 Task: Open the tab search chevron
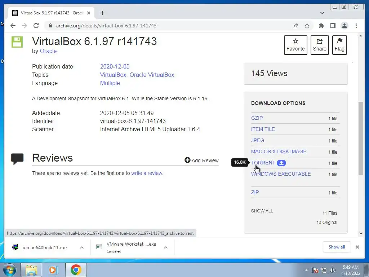click(x=322, y=13)
